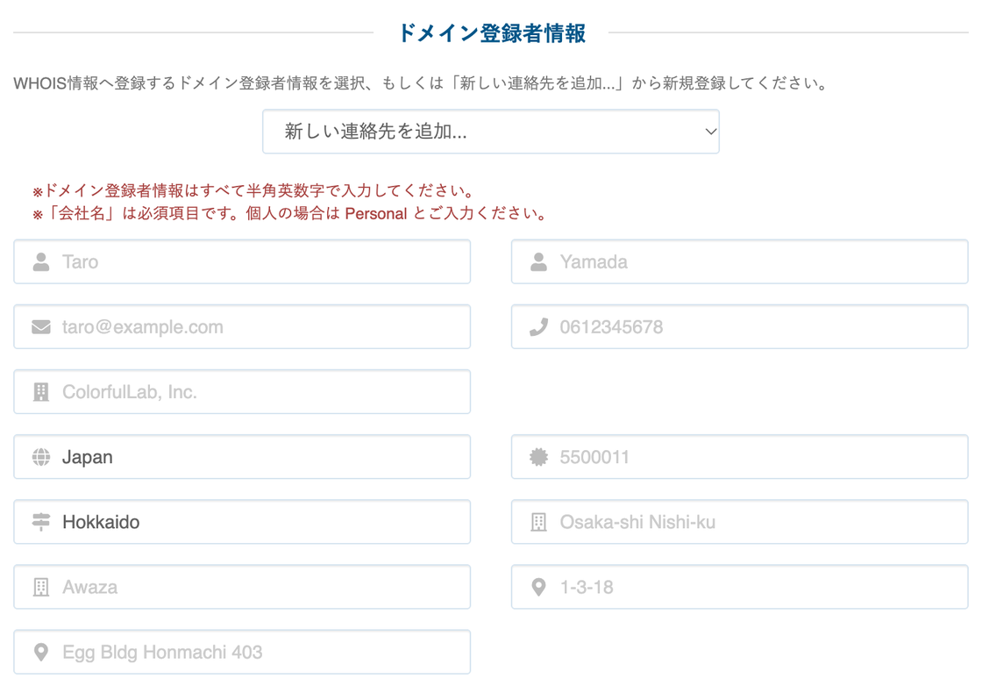Click the badge icon beside 5500011
982x693 pixels.
tap(538, 457)
